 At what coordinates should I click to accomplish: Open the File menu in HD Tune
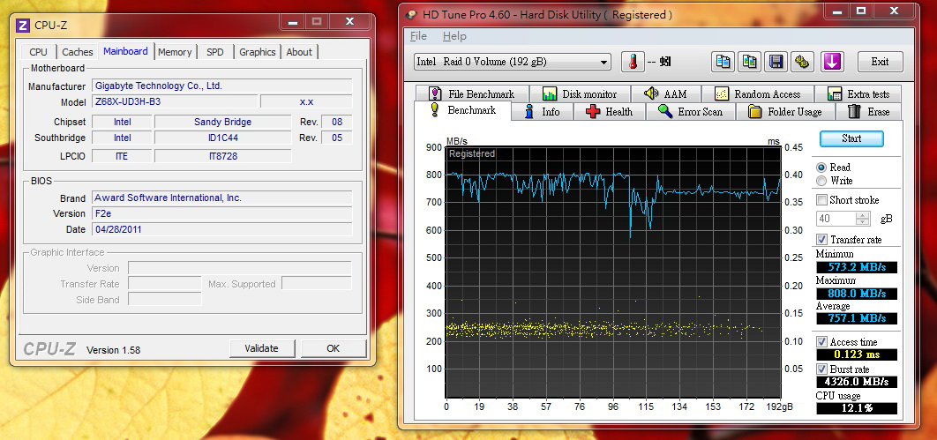(x=418, y=36)
